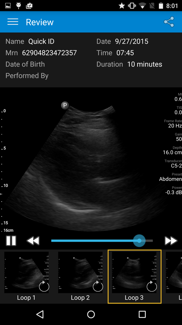Click the Performed By label

pyautogui.click(x=27, y=76)
